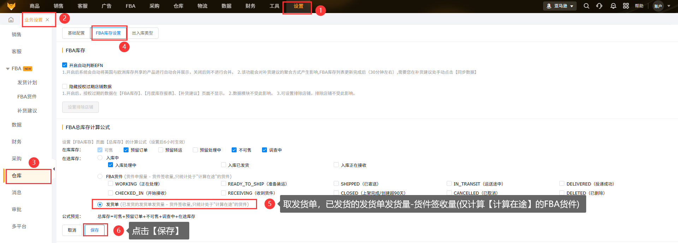Viewport: 678px width, 243px height.
Task: Open the 设置 top menu
Action: (298, 6)
